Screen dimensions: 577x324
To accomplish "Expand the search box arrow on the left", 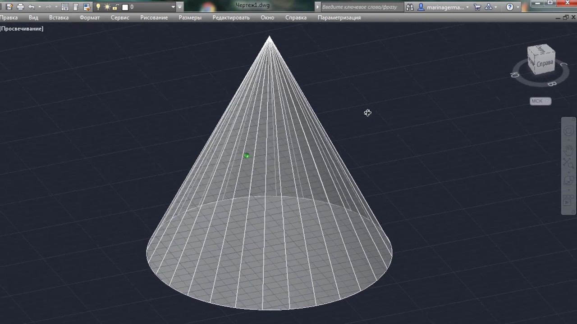I will click(318, 7).
